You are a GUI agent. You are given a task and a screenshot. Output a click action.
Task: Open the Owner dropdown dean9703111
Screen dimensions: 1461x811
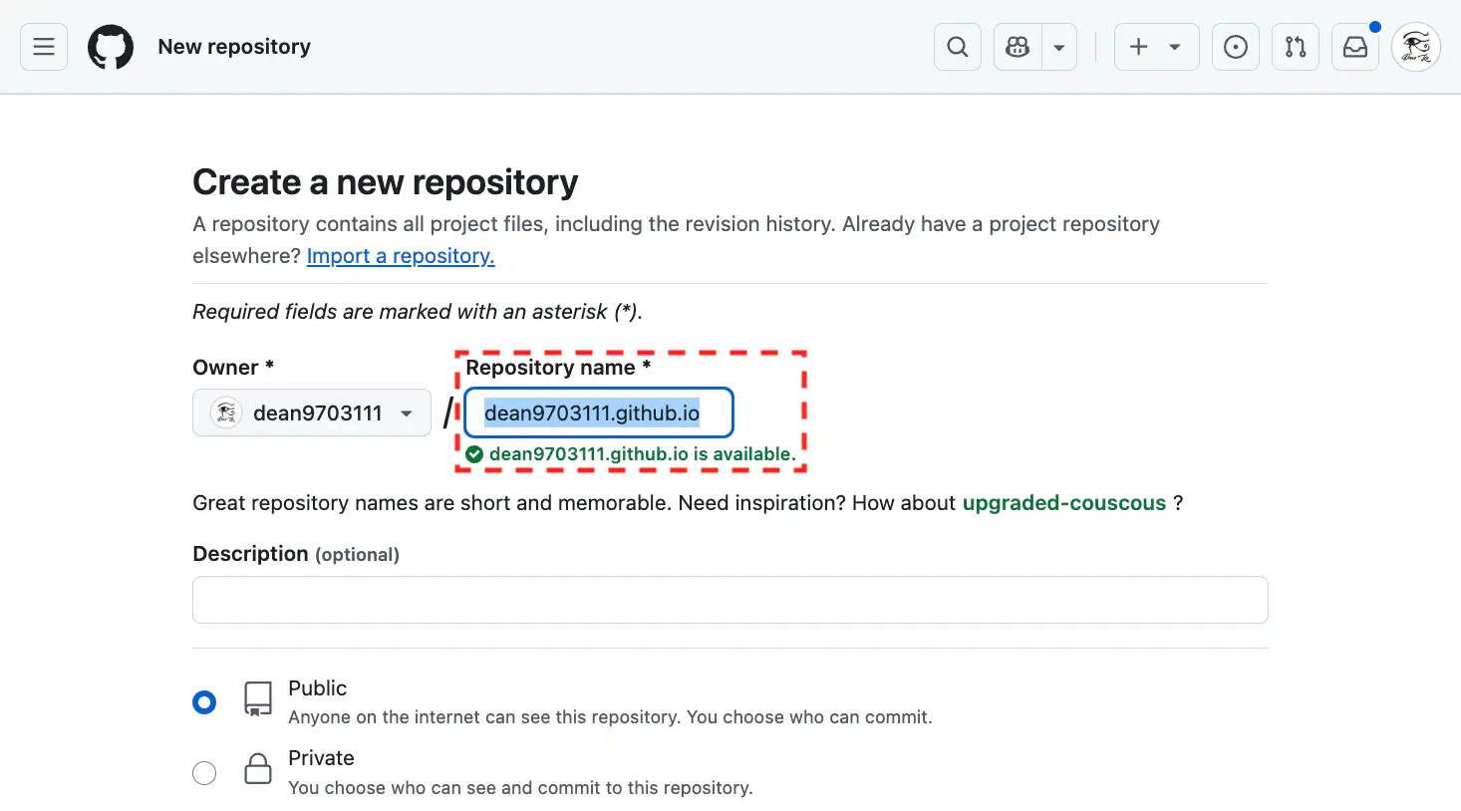pyautogui.click(x=312, y=412)
